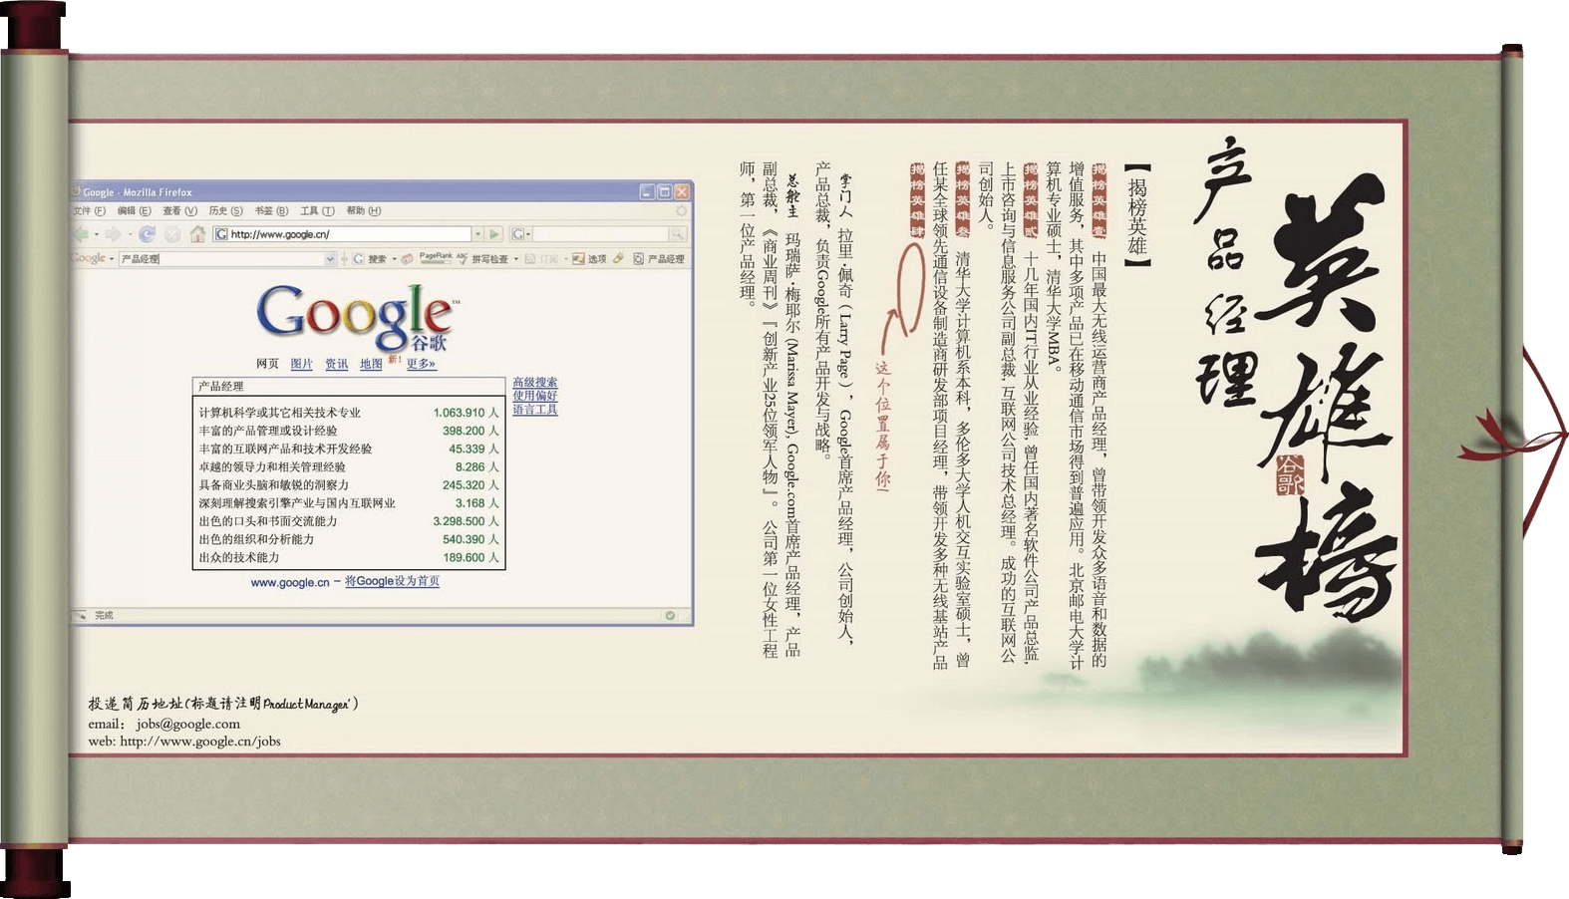Select suggestion 出色的口头和书面交流能力
Screen dimensions: 1569x899
point(349,521)
